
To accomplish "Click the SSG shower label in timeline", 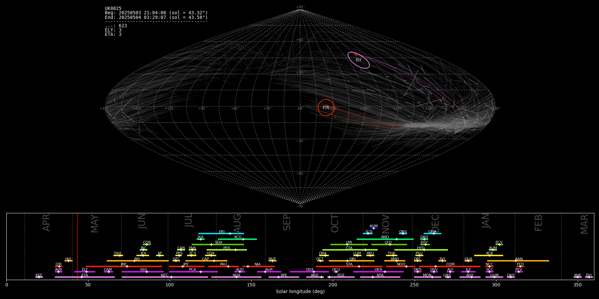I will 143,270.
